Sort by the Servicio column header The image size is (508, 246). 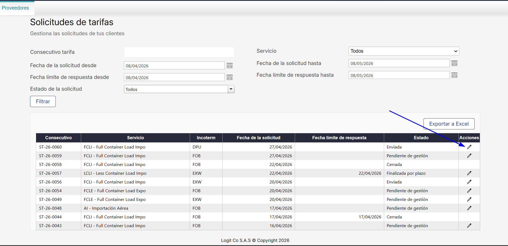135,138
